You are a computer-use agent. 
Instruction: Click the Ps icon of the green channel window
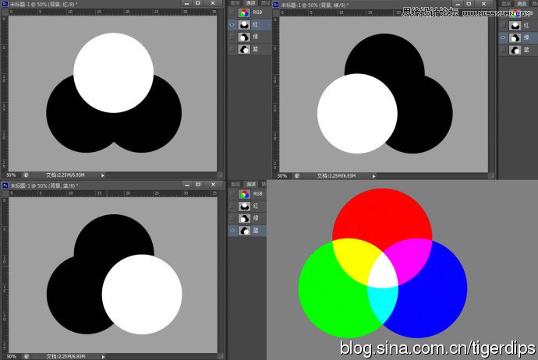pyautogui.click(x=276, y=5)
